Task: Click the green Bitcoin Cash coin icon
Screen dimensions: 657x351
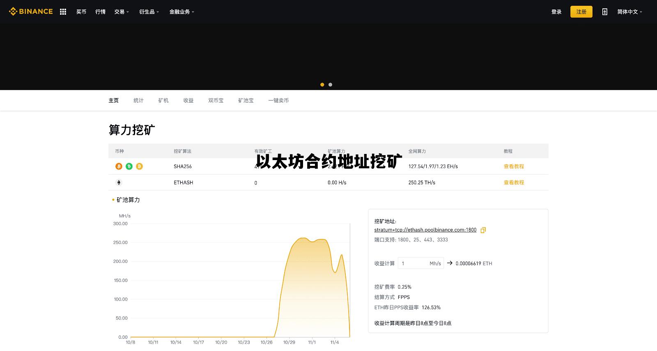Action: coord(129,166)
